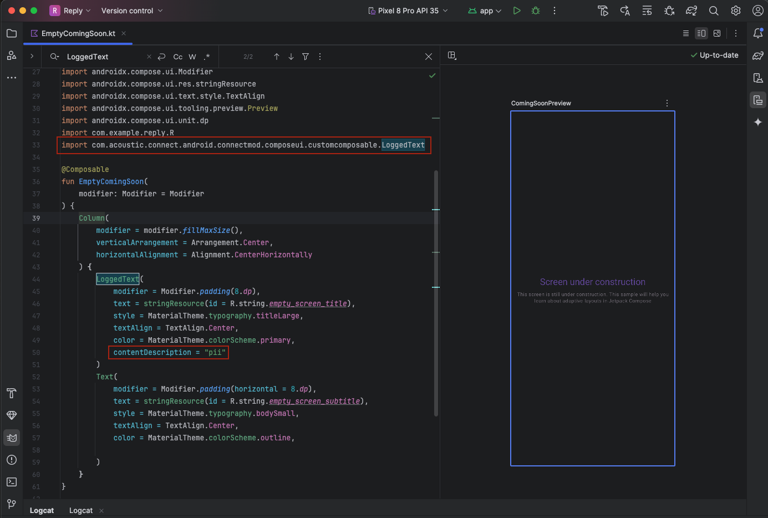Open the Logcat cat icon panel
The image size is (768, 518).
tap(12, 438)
